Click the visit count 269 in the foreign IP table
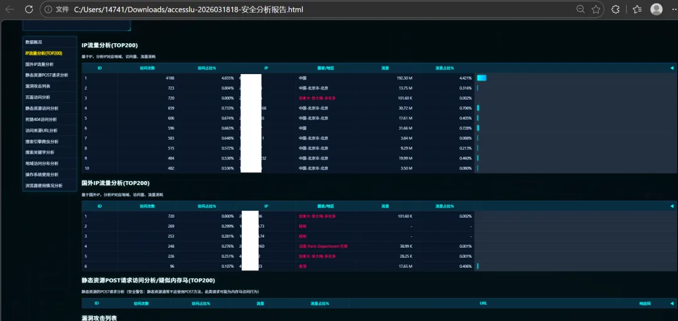Image resolution: width=678 pixels, height=321 pixels. (171, 226)
